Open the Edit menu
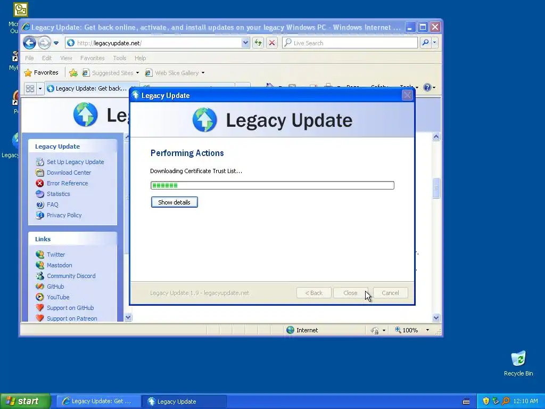Viewport: 545px width, 409px height. tap(47, 58)
